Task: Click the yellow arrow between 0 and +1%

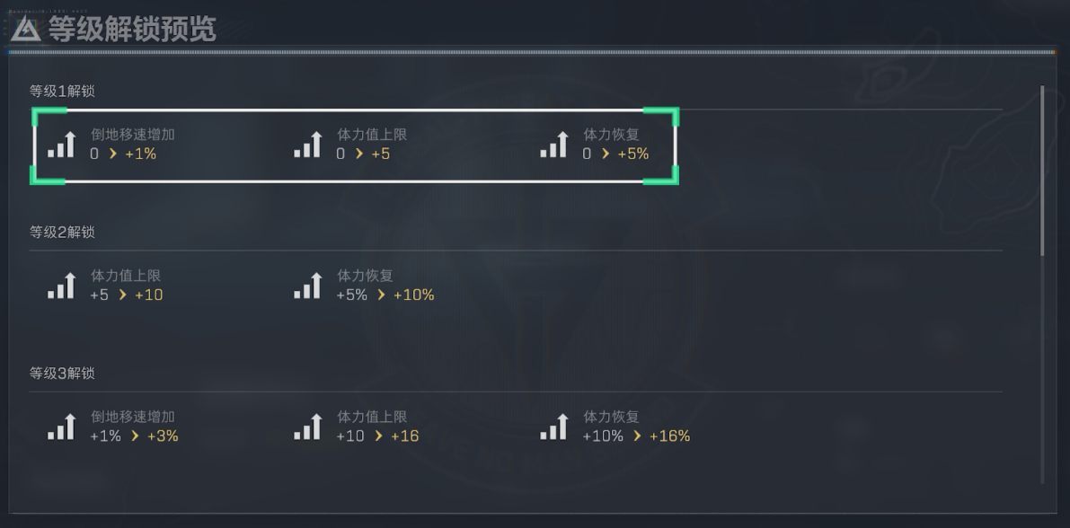Action: [112, 154]
